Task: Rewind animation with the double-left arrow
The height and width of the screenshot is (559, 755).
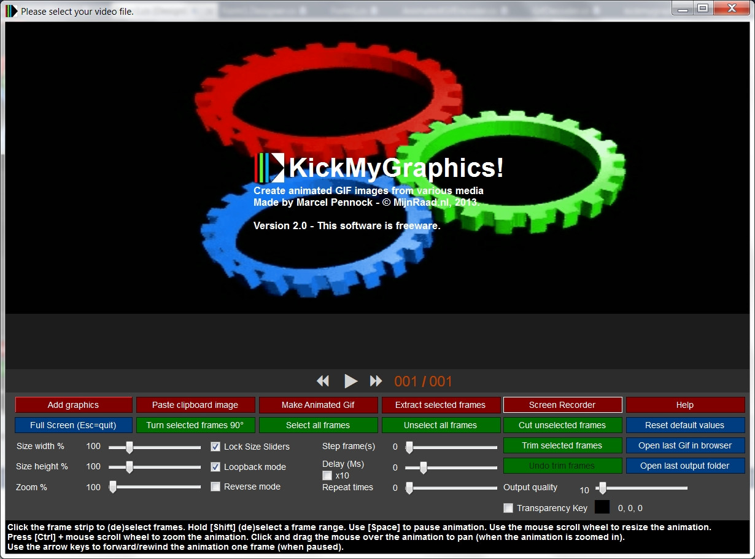Action: point(323,381)
